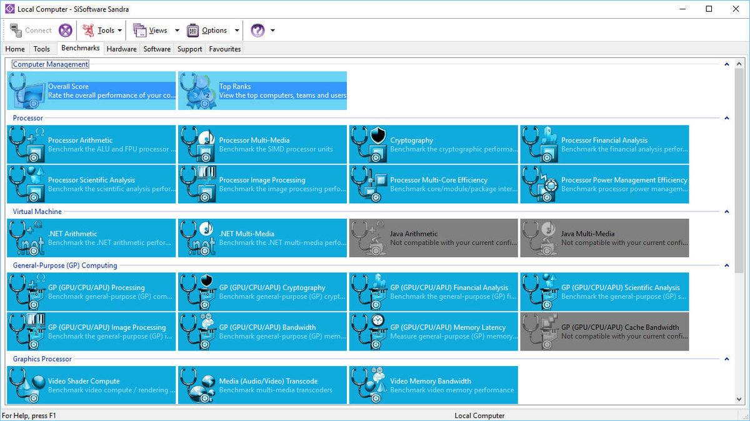750x421 pixels.
Task: Collapse the Graphics Processor section
Action: click(x=727, y=359)
